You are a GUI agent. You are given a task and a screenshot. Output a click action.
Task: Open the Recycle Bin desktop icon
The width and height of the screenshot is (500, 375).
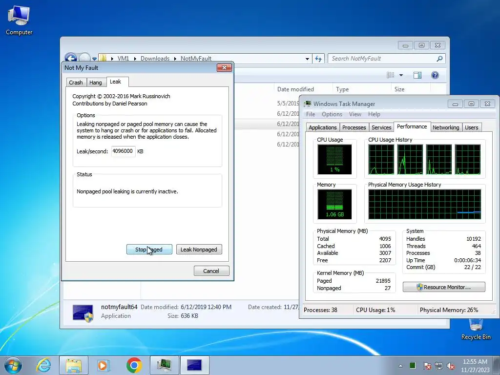[x=476, y=330]
